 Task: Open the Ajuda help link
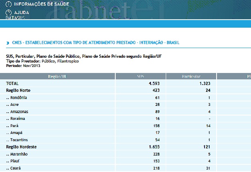22,12
